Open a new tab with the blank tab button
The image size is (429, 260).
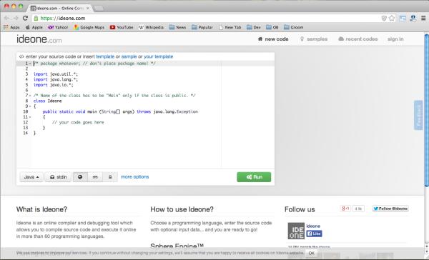point(99,8)
